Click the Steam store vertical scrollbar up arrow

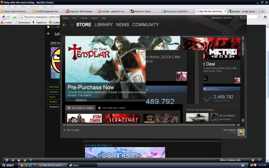243,38
